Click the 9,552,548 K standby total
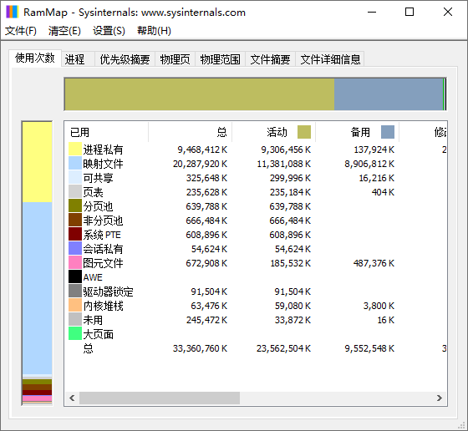The height and width of the screenshot is (431, 468). click(369, 348)
